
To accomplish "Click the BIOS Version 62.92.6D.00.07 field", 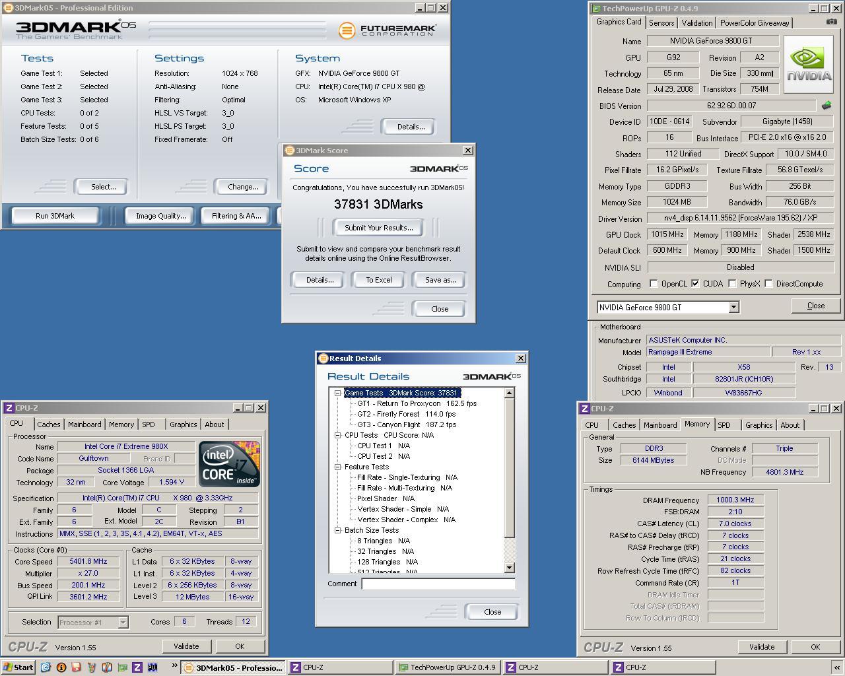I will pyautogui.click(x=731, y=106).
